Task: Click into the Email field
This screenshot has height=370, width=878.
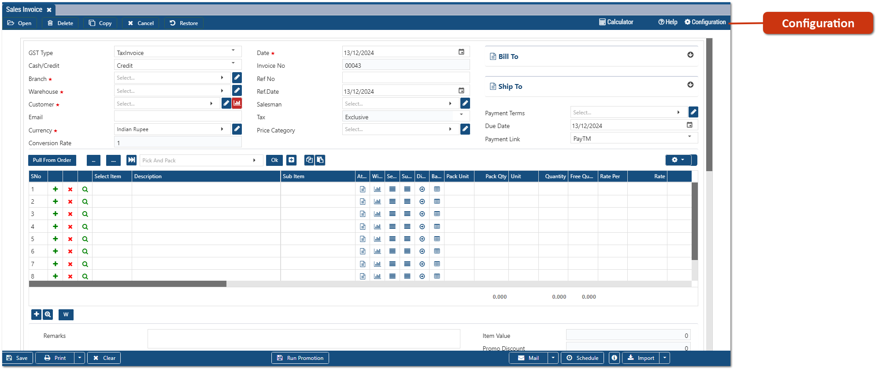Action: click(x=178, y=116)
